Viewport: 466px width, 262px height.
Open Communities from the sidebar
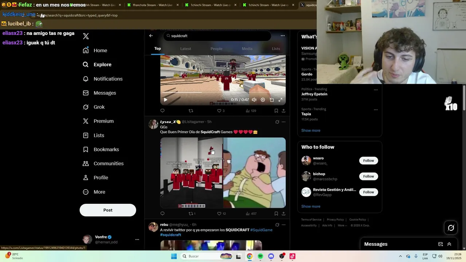tap(103, 163)
